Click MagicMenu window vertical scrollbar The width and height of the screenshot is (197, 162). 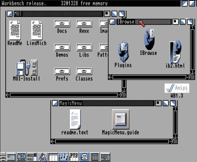pos(175,122)
